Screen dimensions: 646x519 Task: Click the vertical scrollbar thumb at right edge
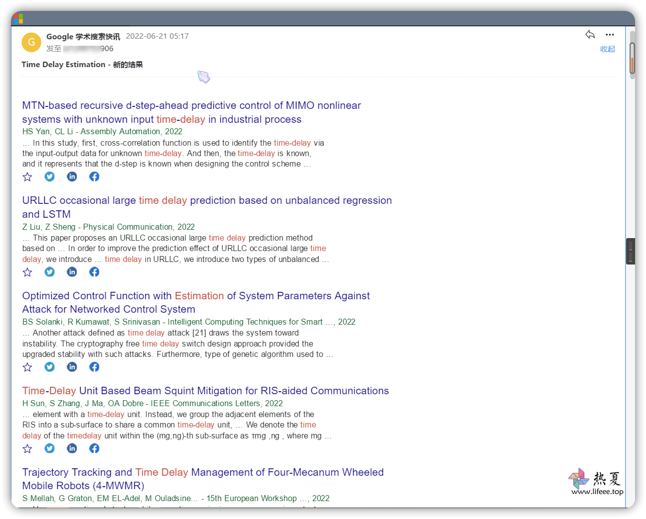tap(632, 59)
